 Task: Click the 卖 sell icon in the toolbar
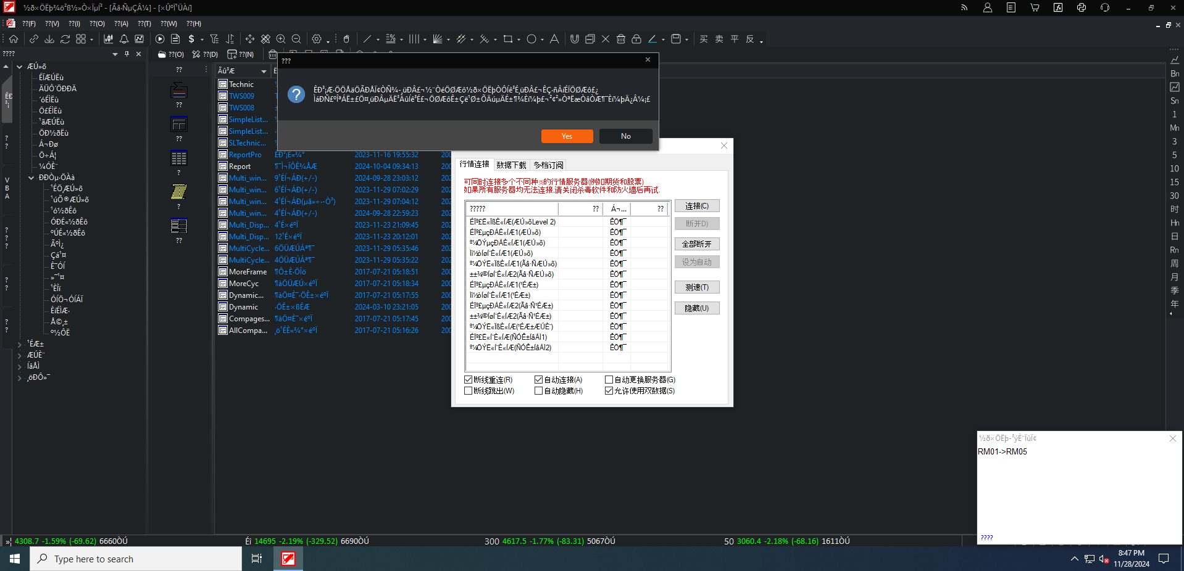coord(719,39)
